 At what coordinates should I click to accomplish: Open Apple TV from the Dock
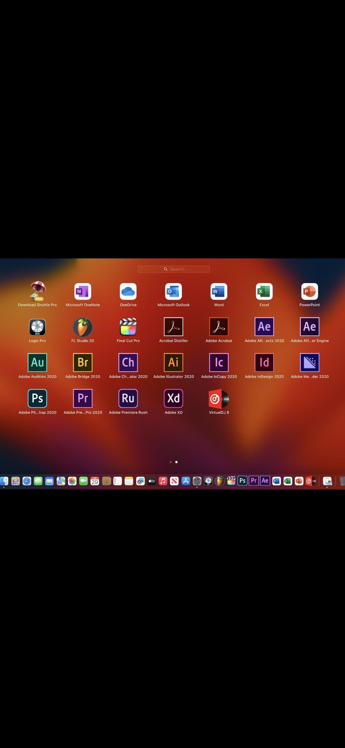(x=152, y=481)
